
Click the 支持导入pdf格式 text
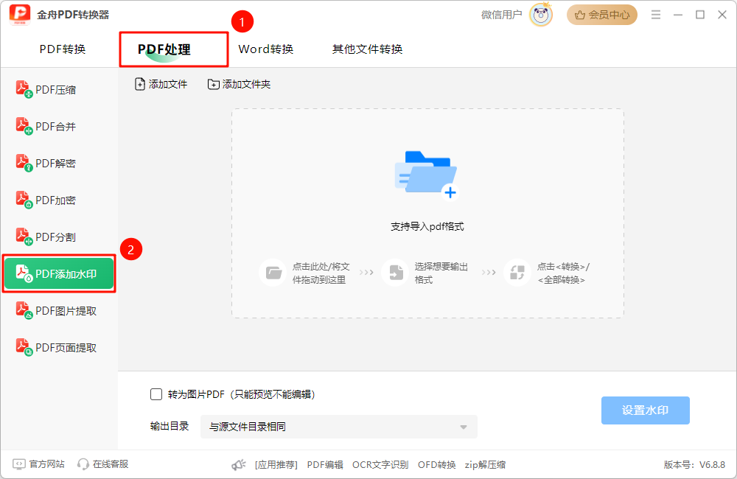pos(427,226)
